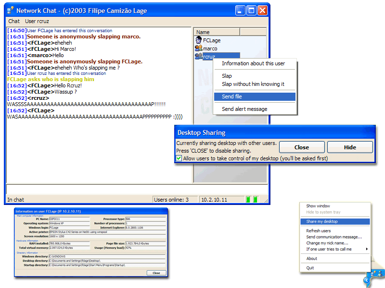385x288 pixels.
Task: Expand 'If one user tries to call me' submenu
Action: pos(336,249)
